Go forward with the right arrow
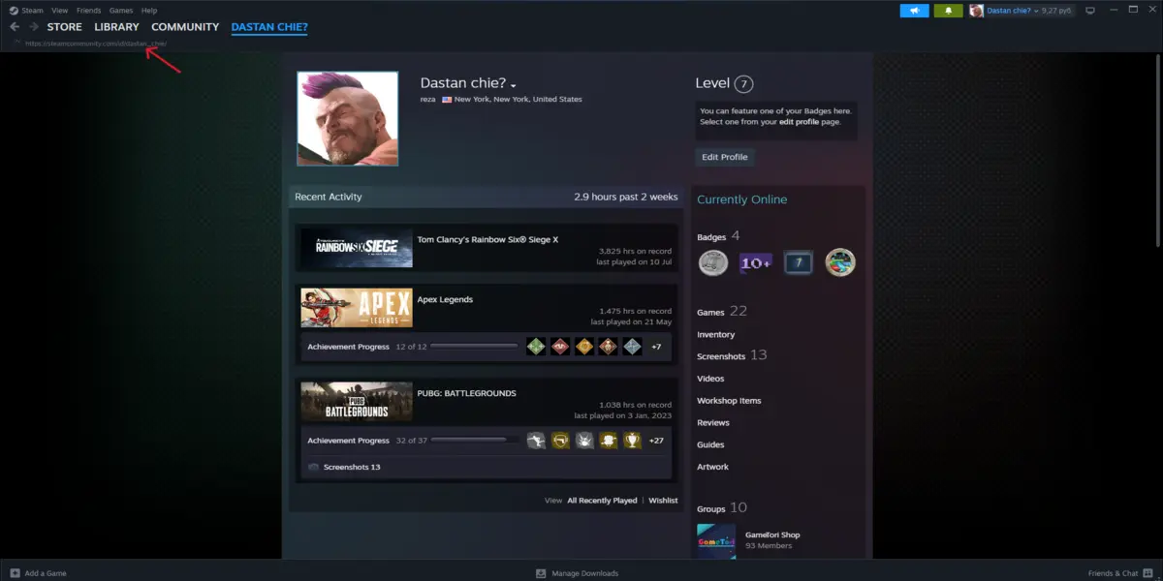 [x=34, y=27]
